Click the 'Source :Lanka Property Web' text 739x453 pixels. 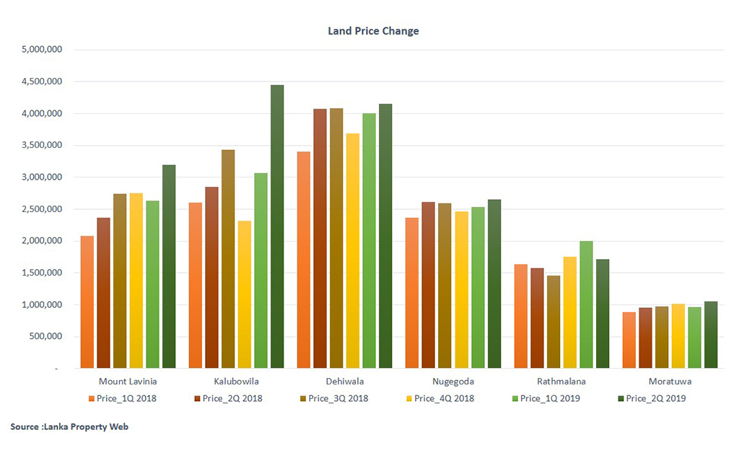pos(69,427)
